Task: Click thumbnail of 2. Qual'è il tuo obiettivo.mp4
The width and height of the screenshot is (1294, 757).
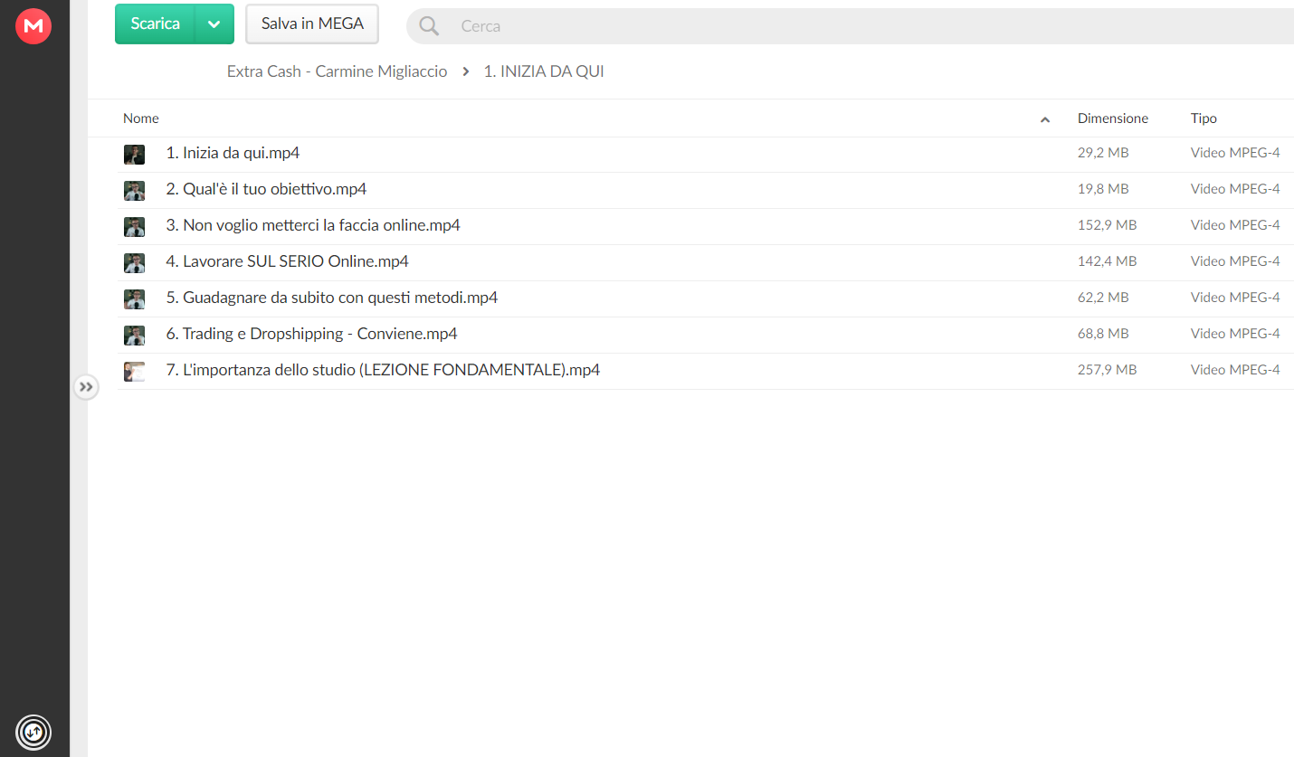Action: [134, 191]
